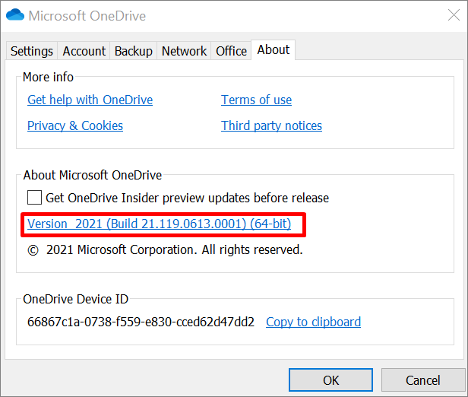This screenshot has width=468, height=397.
Task: Switch to the Settings tab
Action: [x=32, y=51]
